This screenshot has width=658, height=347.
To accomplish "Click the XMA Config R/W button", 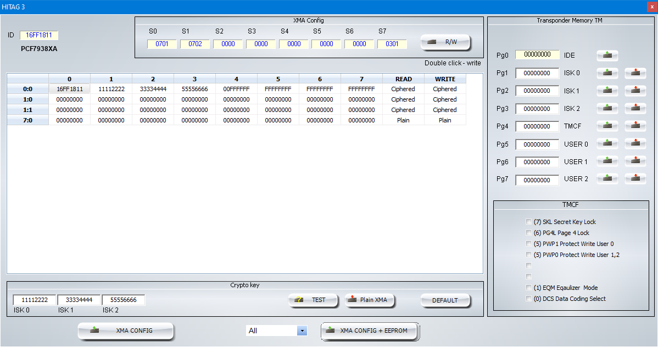I will 445,42.
